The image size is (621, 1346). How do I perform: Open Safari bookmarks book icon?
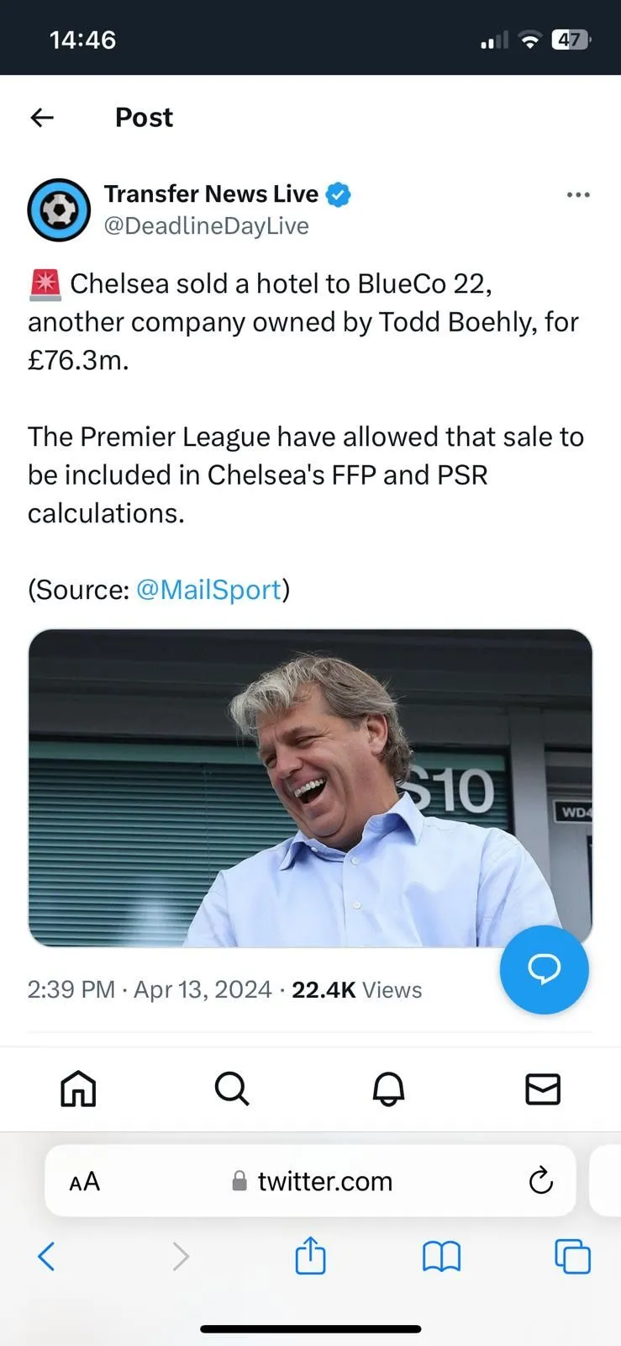click(x=441, y=1257)
